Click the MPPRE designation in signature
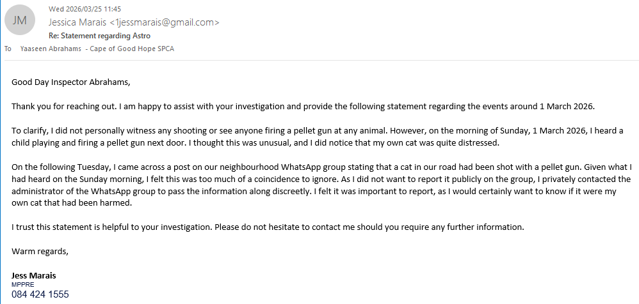The height and width of the screenshot is (304, 639). click(23, 284)
